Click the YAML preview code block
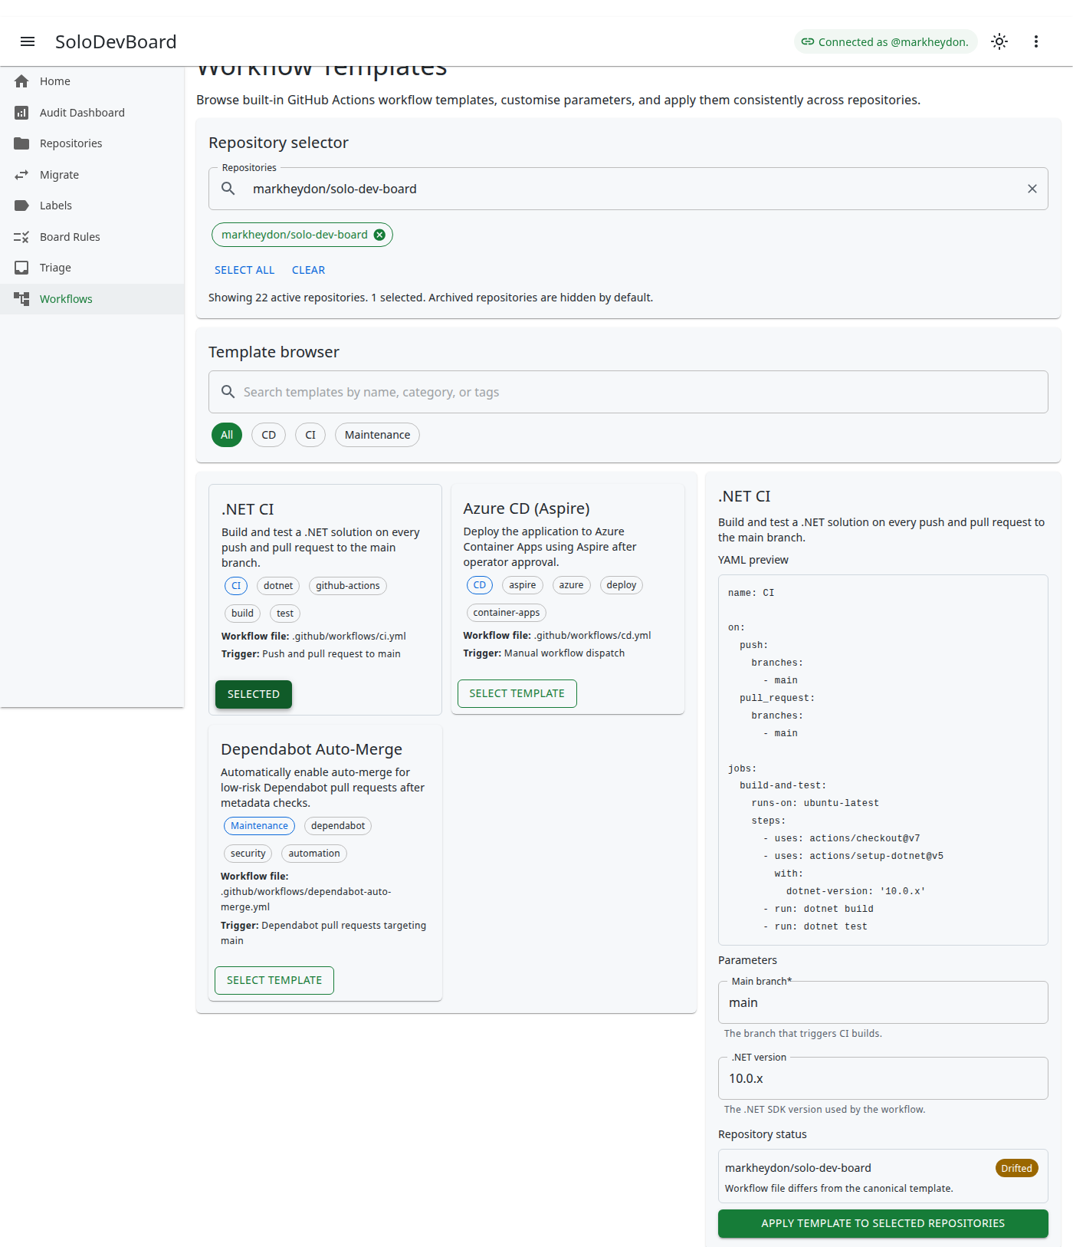Viewport: 1073px width, 1247px height. [x=883, y=760]
